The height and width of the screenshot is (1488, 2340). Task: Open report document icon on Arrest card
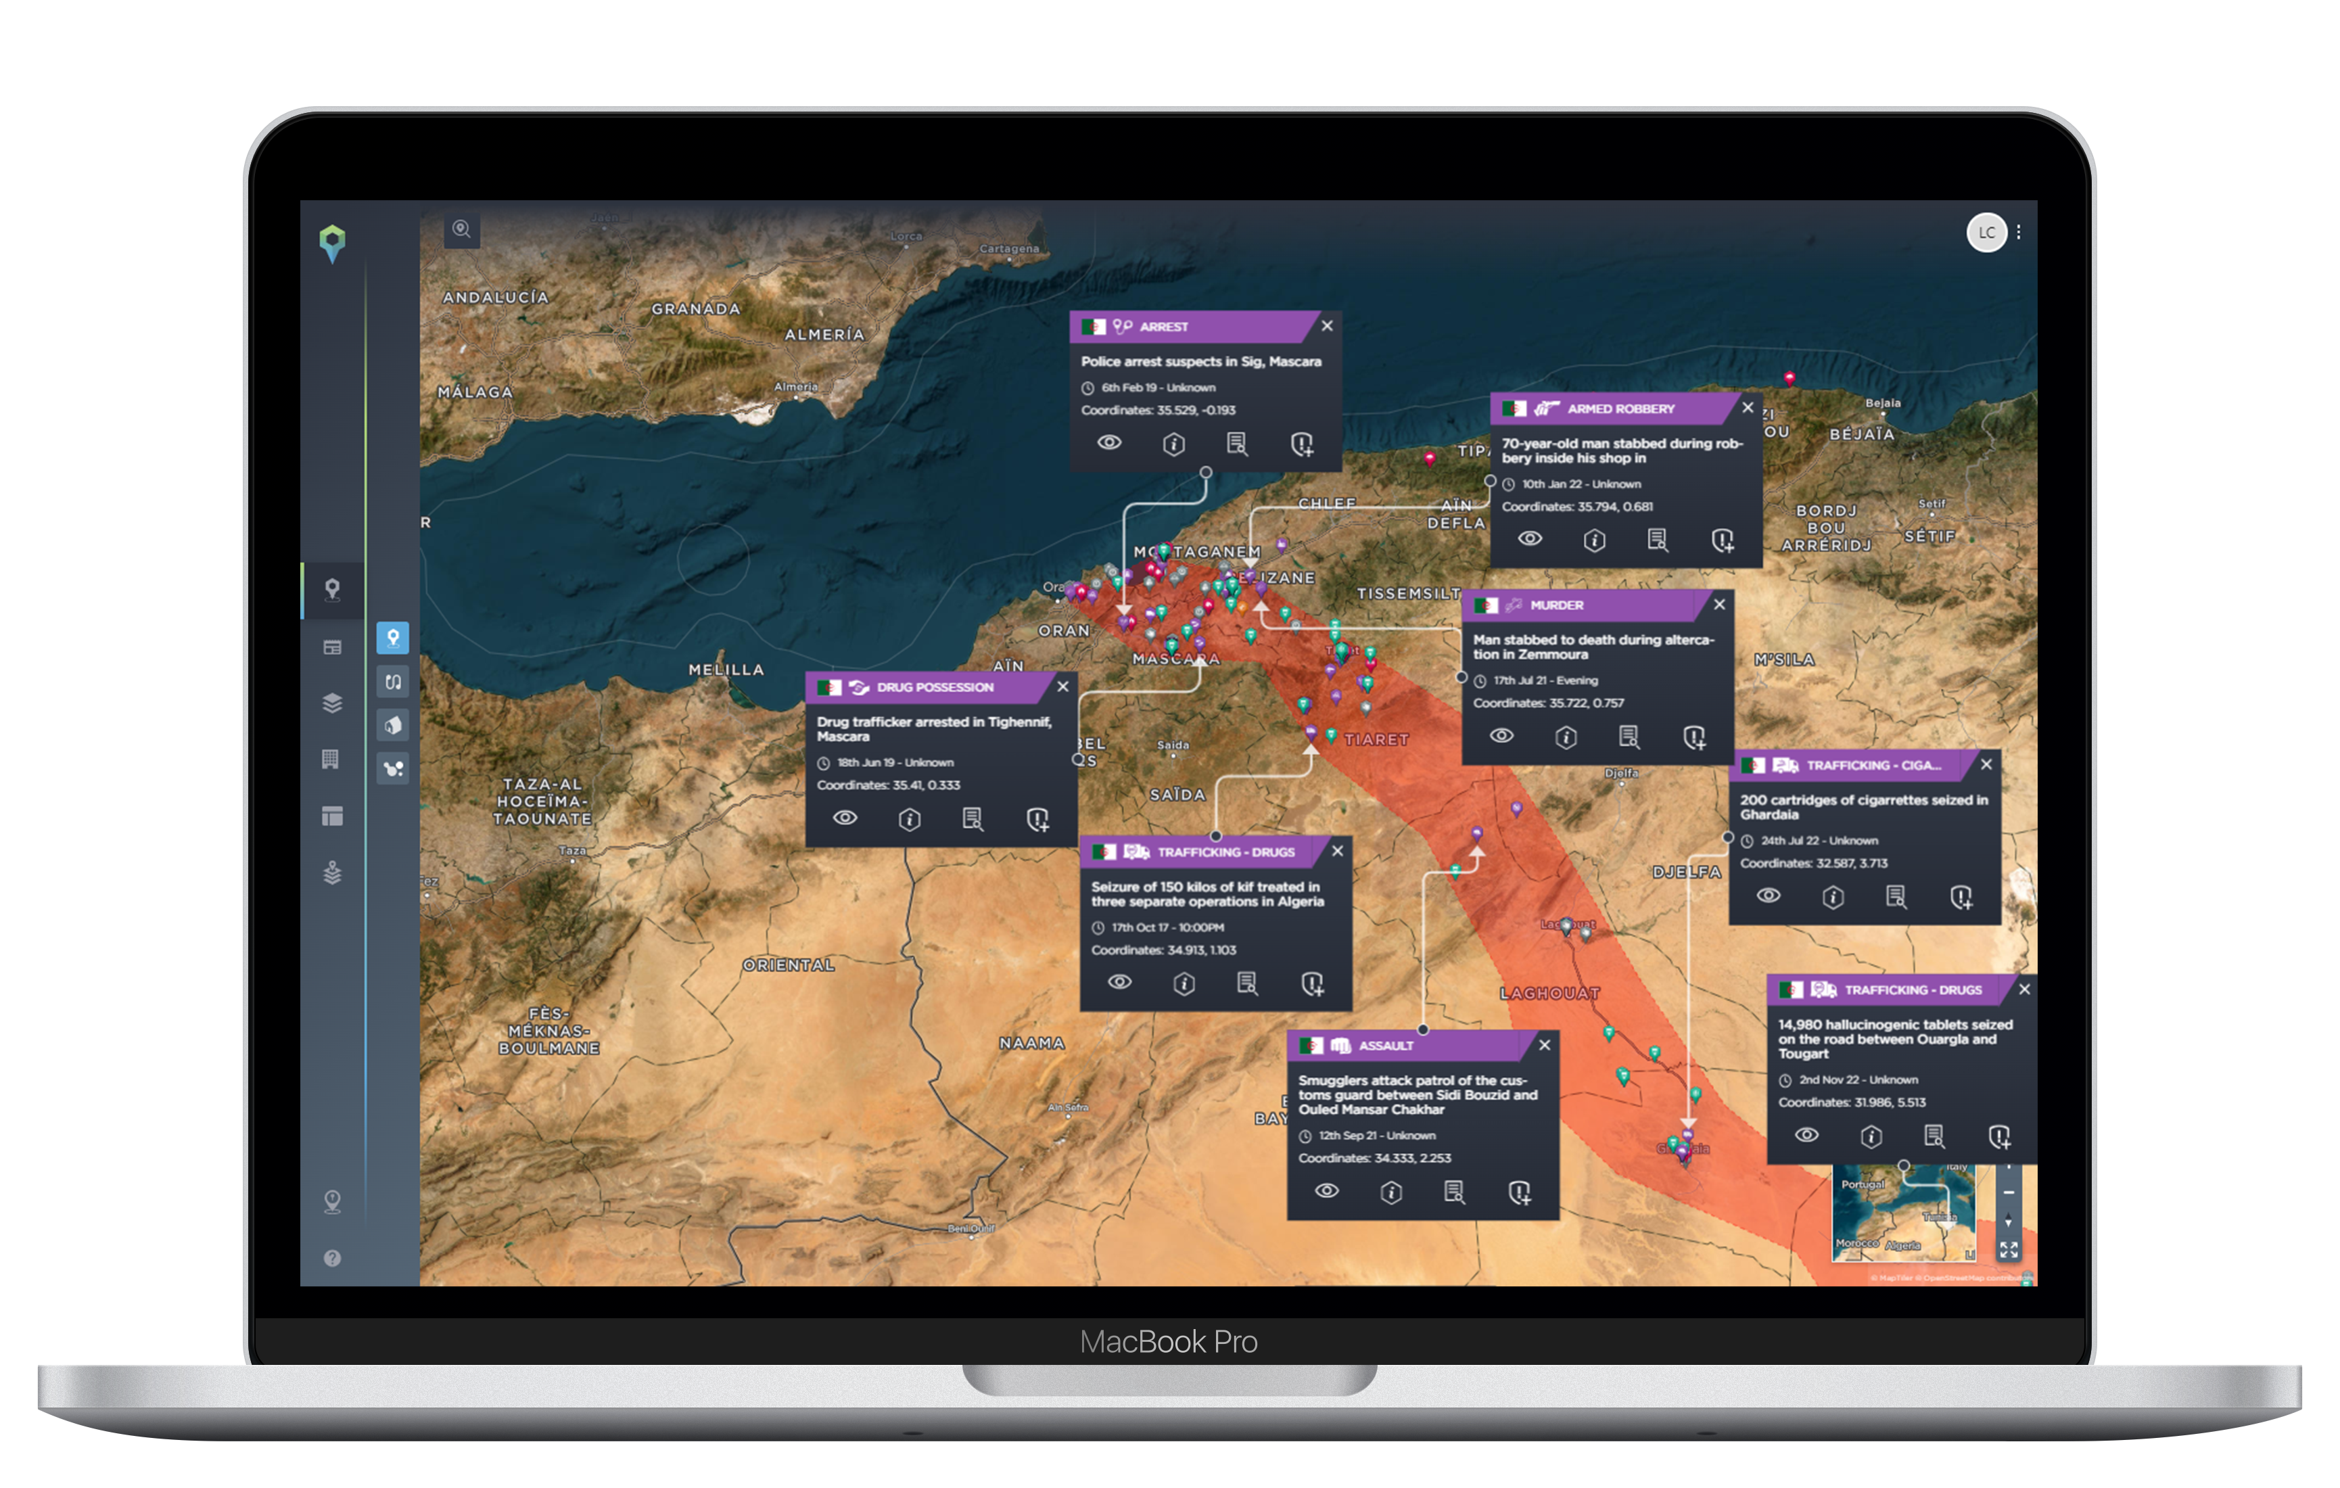pyautogui.click(x=1237, y=444)
